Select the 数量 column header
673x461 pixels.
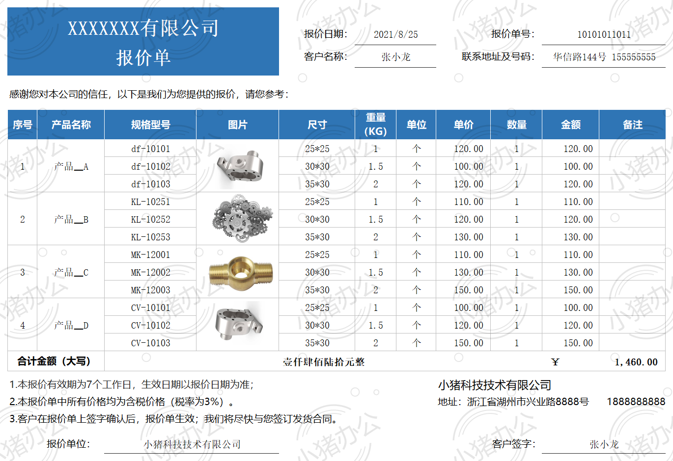pos(517,125)
